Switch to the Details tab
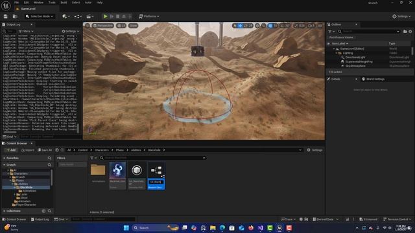Screen dimensions: 415x233 pos(336,79)
